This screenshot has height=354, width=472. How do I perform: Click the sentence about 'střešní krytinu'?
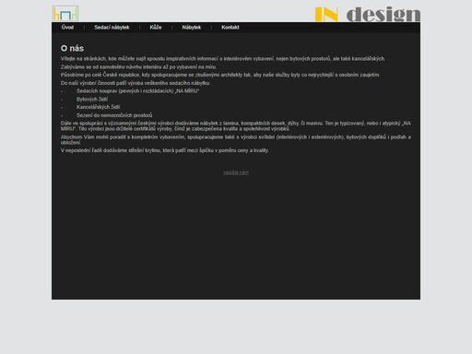point(164,150)
